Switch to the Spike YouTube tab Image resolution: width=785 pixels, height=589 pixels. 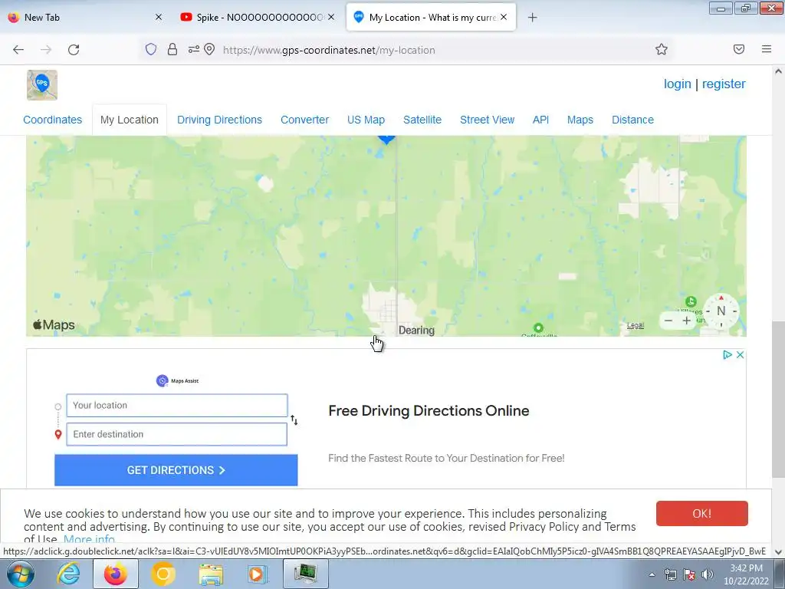pyautogui.click(x=258, y=17)
